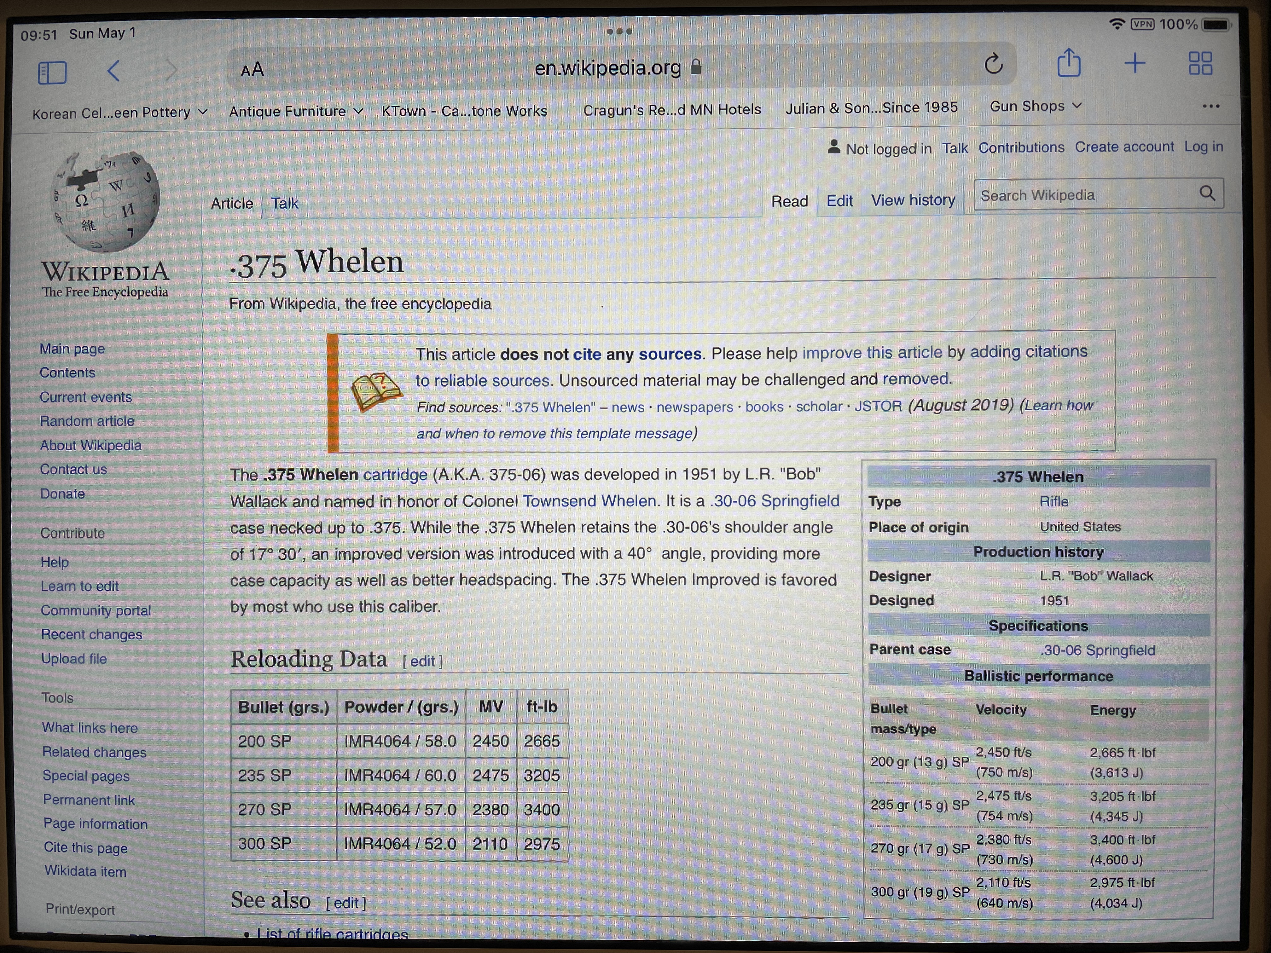Screen dimensions: 1271x953
Task: Open the Contributions link
Action: pyautogui.click(x=1021, y=147)
